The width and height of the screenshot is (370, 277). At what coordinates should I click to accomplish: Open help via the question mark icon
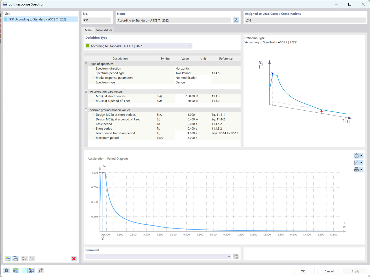[x=7, y=270]
